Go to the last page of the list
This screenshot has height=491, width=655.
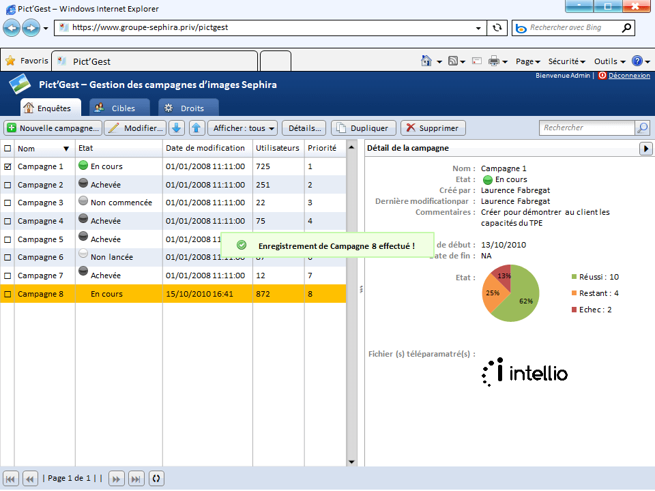[136, 479]
